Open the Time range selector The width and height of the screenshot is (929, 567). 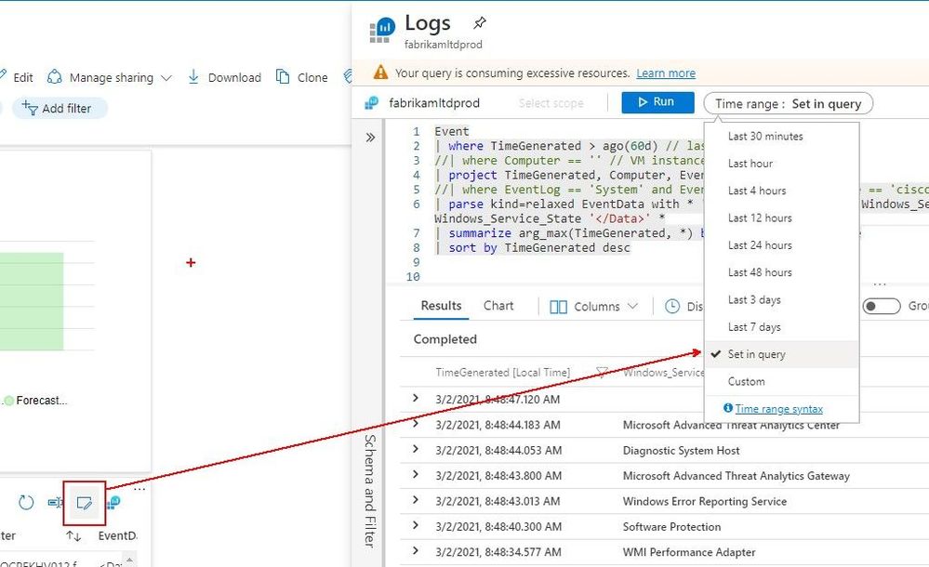(x=787, y=103)
